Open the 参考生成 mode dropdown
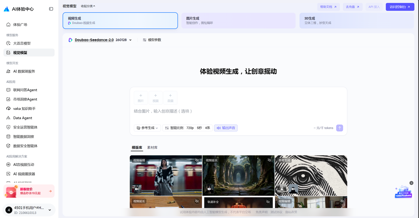The width and height of the screenshot is (419, 218). click(x=147, y=128)
